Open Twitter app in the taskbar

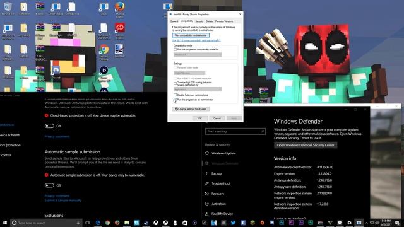click(233, 223)
